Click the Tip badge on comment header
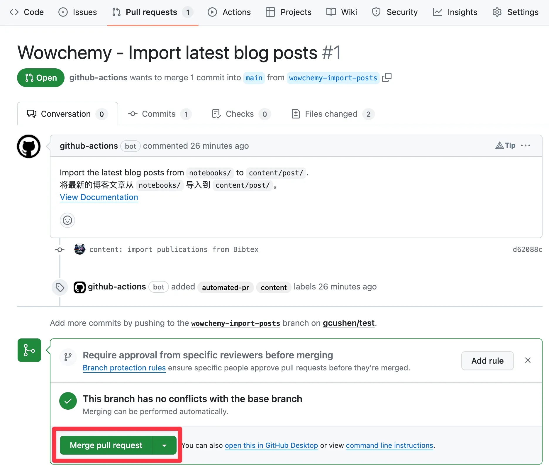 (505, 146)
